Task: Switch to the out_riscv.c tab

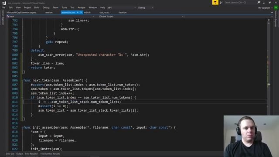Action: (x=105, y=13)
